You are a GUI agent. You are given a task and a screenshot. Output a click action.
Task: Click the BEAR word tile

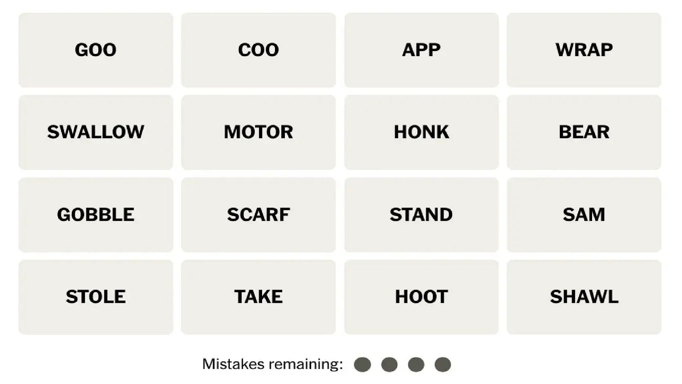click(x=584, y=132)
